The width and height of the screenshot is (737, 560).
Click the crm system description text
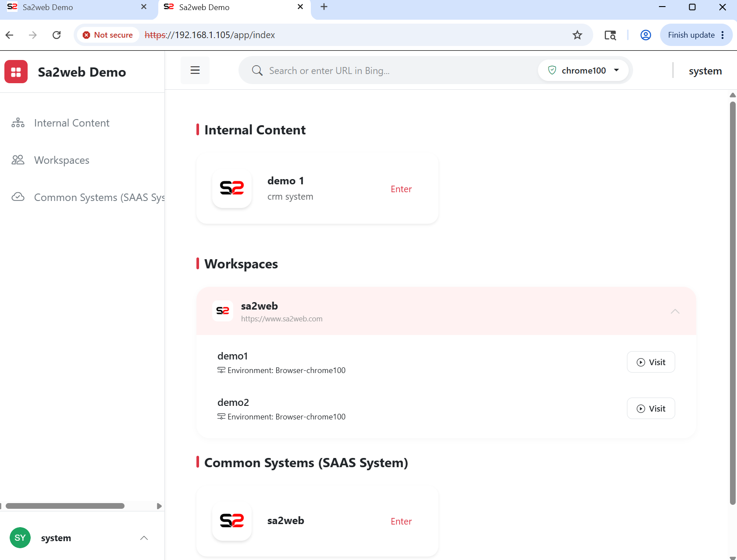290,197
